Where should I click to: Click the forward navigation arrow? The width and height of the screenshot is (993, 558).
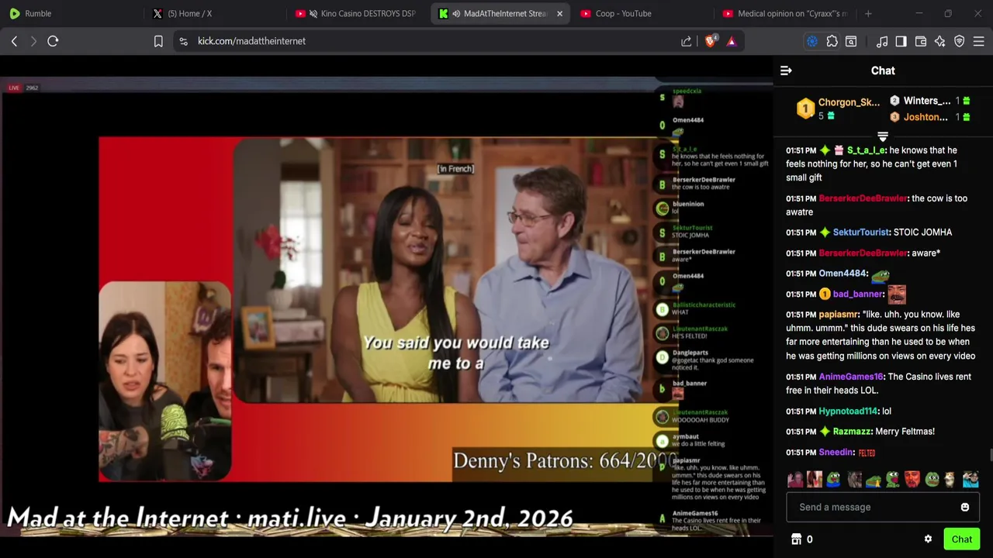33,41
